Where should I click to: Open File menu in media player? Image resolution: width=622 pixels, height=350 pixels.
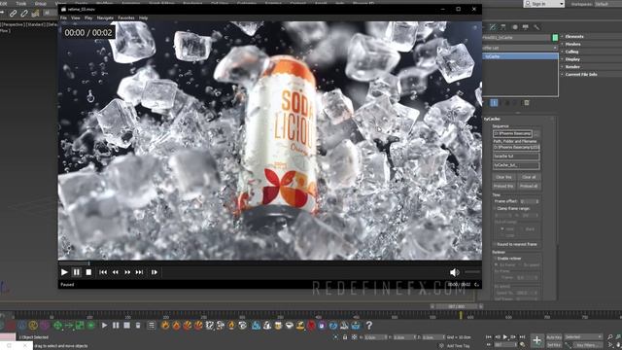pyautogui.click(x=63, y=17)
